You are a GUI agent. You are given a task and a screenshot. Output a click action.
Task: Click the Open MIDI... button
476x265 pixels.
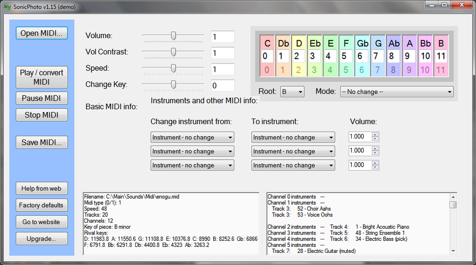(x=42, y=33)
